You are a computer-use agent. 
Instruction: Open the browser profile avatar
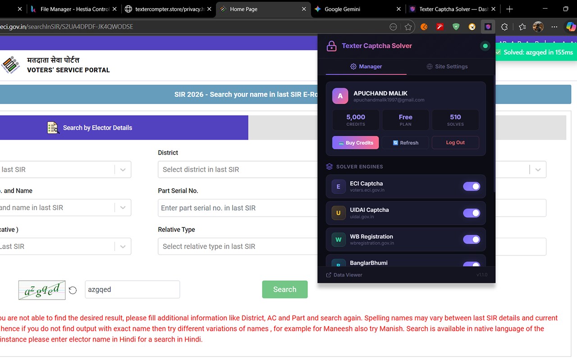538,27
